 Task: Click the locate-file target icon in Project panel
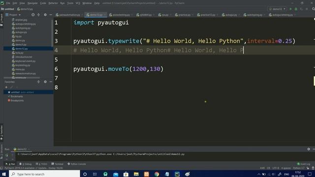point(33,15)
